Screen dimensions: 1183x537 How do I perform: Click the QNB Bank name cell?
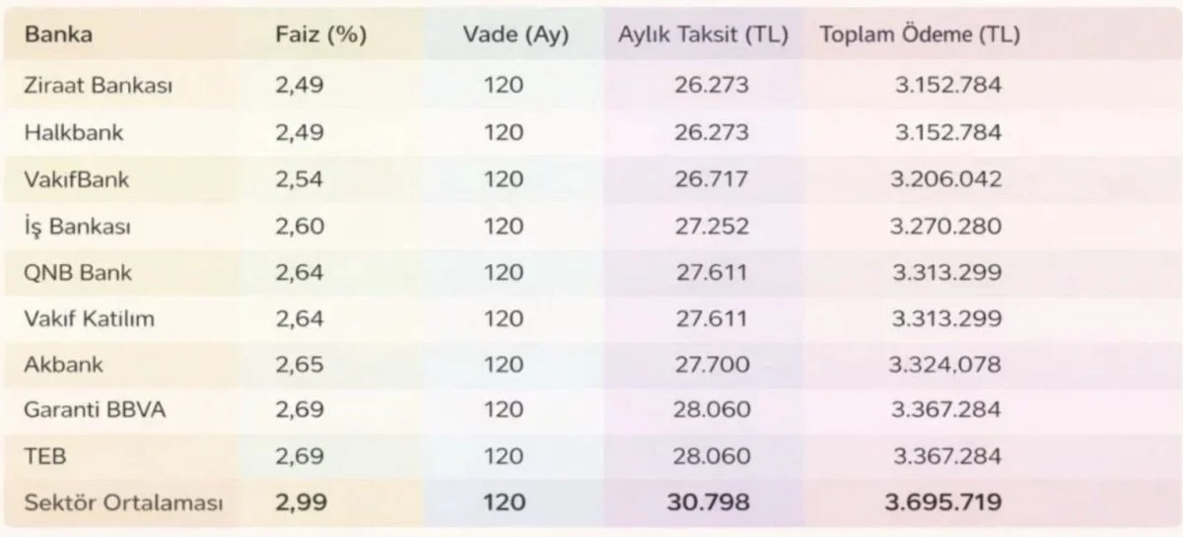tap(78, 273)
